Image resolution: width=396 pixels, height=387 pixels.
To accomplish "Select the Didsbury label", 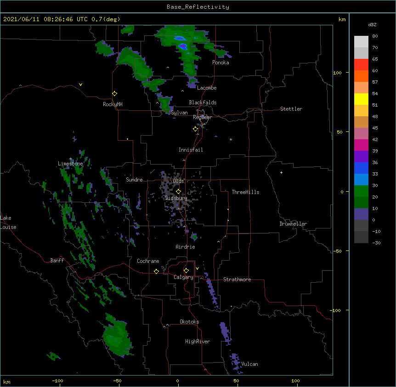I will click(x=176, y=198).
